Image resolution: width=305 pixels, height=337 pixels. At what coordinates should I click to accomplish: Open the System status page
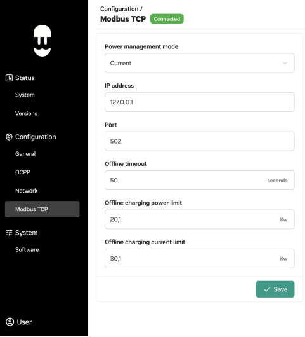click(x=25, y=95)
